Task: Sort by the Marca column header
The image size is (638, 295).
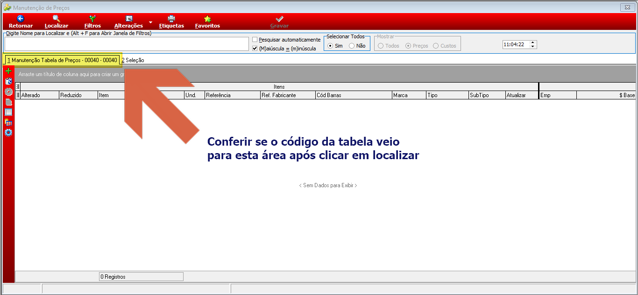Action: tap(409, 95)
